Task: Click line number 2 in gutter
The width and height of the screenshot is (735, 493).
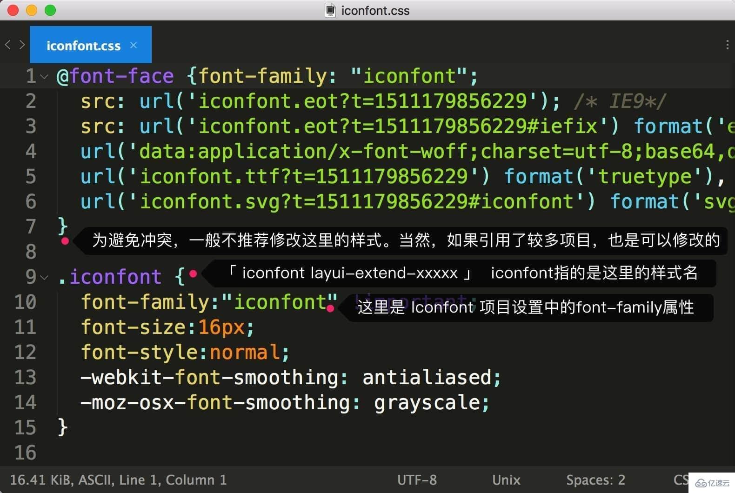Action: pos(31,101)
